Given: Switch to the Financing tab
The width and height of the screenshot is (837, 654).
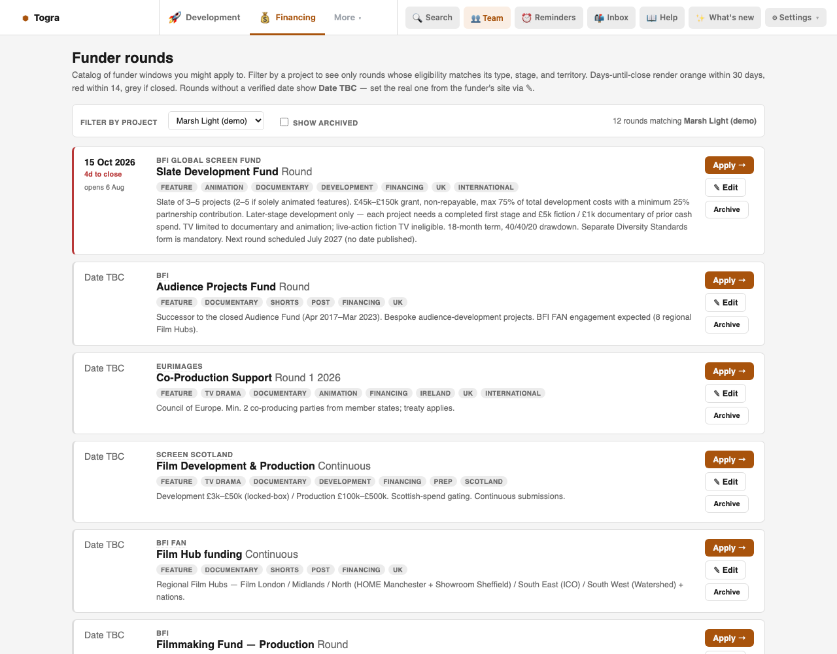Looking at the screenshot, I should 288,18.
